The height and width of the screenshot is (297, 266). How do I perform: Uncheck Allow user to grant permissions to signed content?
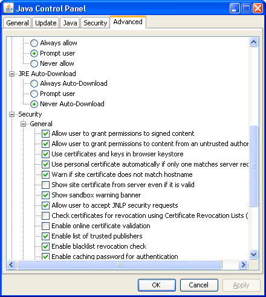tap(45, 133)
